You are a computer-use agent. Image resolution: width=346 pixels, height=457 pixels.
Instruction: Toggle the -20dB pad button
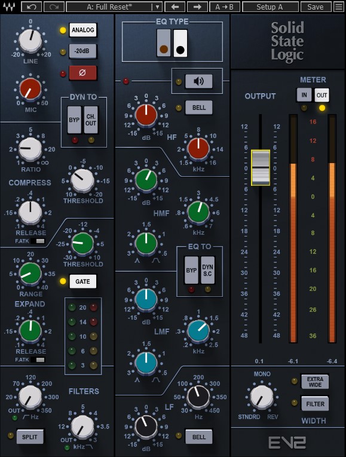pos(83,51)
